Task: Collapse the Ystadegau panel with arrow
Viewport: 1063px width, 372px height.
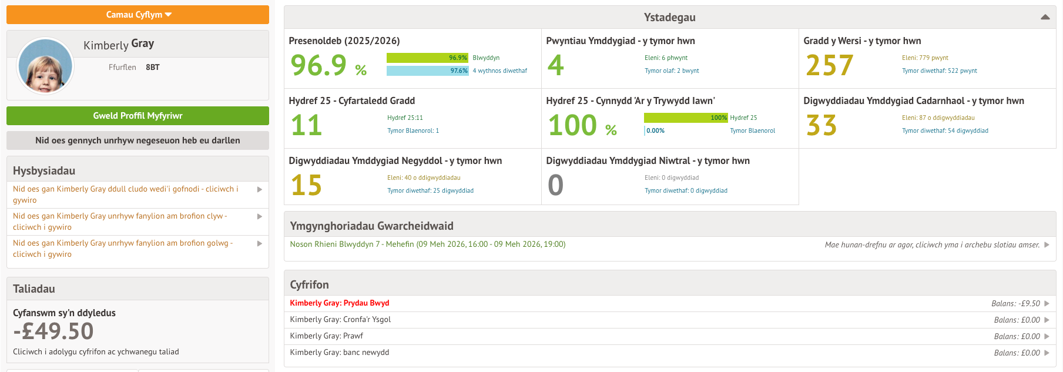Action: (x=1045, y=17)
